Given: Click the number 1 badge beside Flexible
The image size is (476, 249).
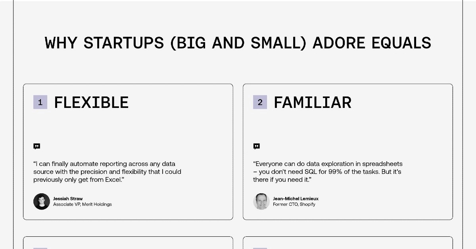Looking at the screenshot, I should (40, 102).
